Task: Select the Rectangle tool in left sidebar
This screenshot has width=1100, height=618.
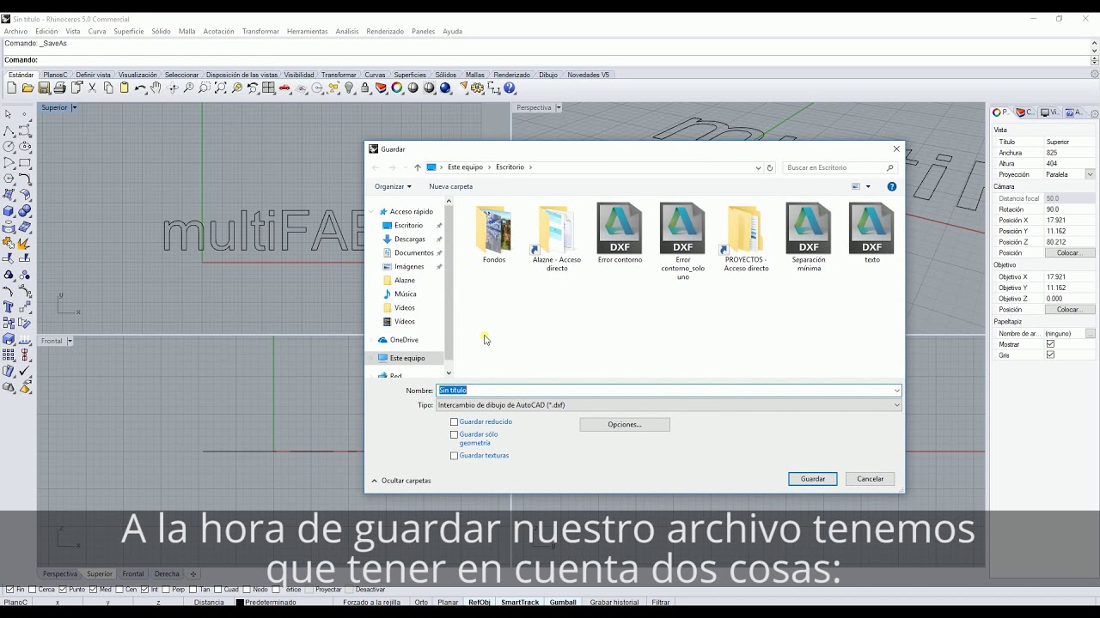Action: (25, 163)
